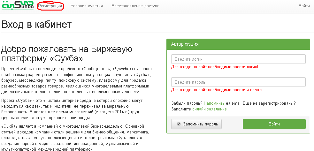Toggle the Запомнить пароль checkbox

pyautogui.click(x=179, y=124)
